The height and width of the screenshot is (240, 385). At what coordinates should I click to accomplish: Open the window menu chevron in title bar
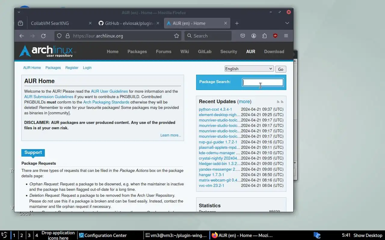pyautogui.click(x=19, y=12)
